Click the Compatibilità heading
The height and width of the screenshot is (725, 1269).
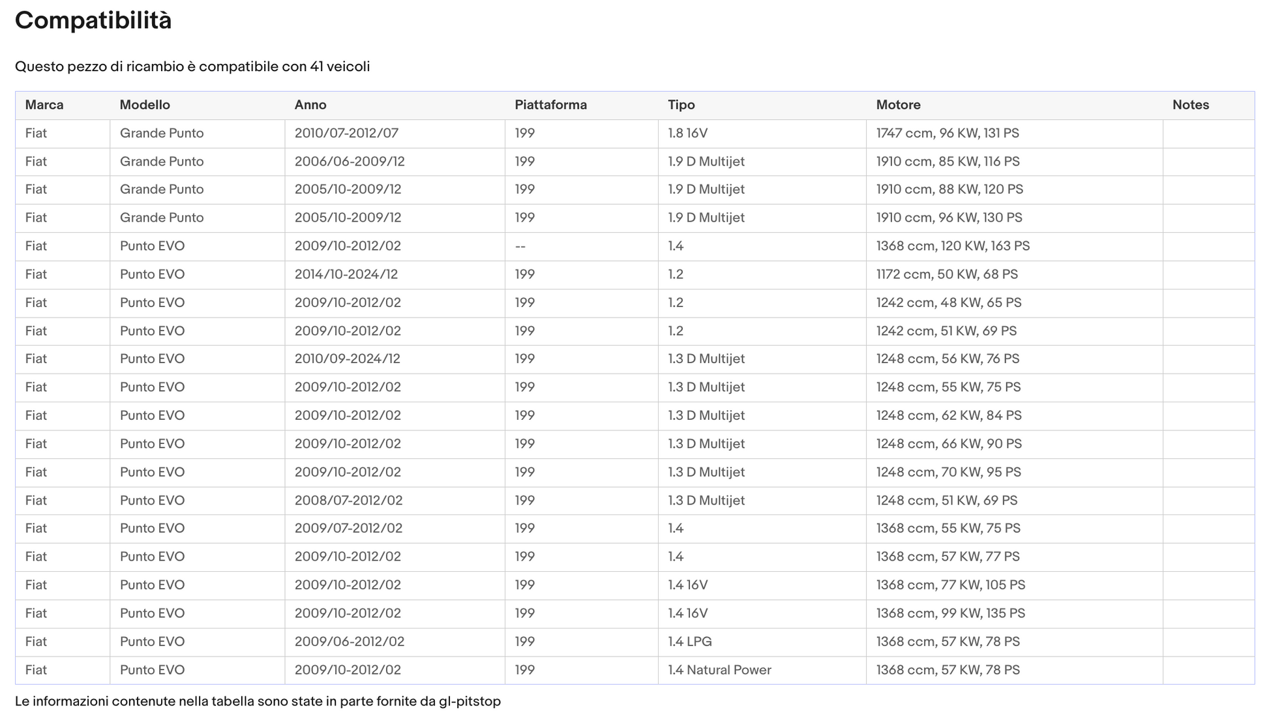tap(93, 21)
